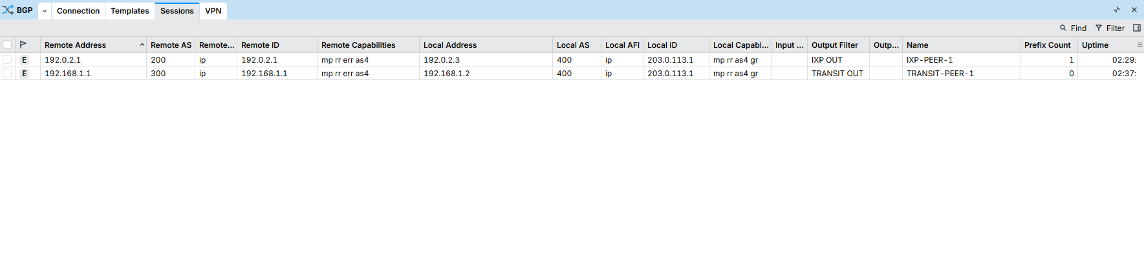The height and width of the screenshot is (266, 1144).
Task: Switch to the Connection tab
Action: click(x=78, y=11)
